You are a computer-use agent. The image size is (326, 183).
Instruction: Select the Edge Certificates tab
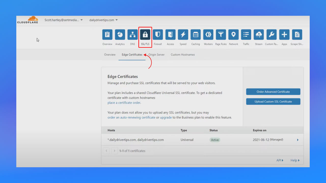(132, 55)
